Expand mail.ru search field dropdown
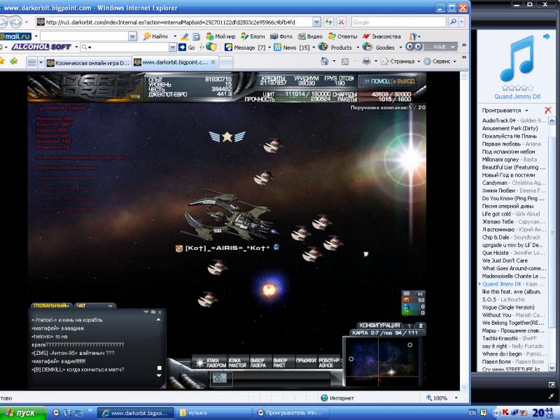560x420 pixels. tap(132, 36)
